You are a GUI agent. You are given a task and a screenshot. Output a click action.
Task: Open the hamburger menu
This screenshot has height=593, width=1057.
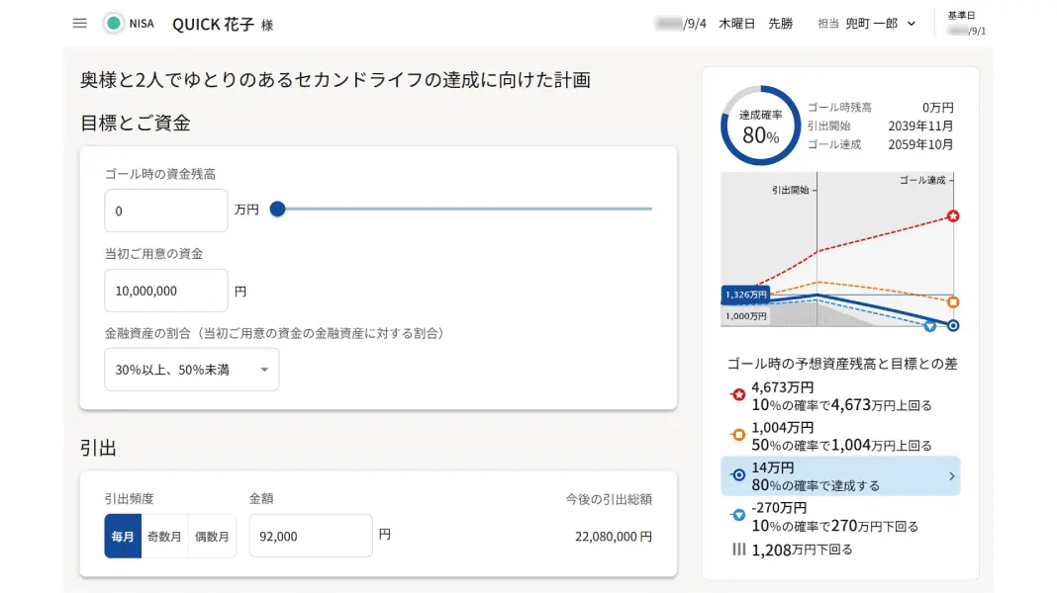pyautogui.click(x=79, y=24)
